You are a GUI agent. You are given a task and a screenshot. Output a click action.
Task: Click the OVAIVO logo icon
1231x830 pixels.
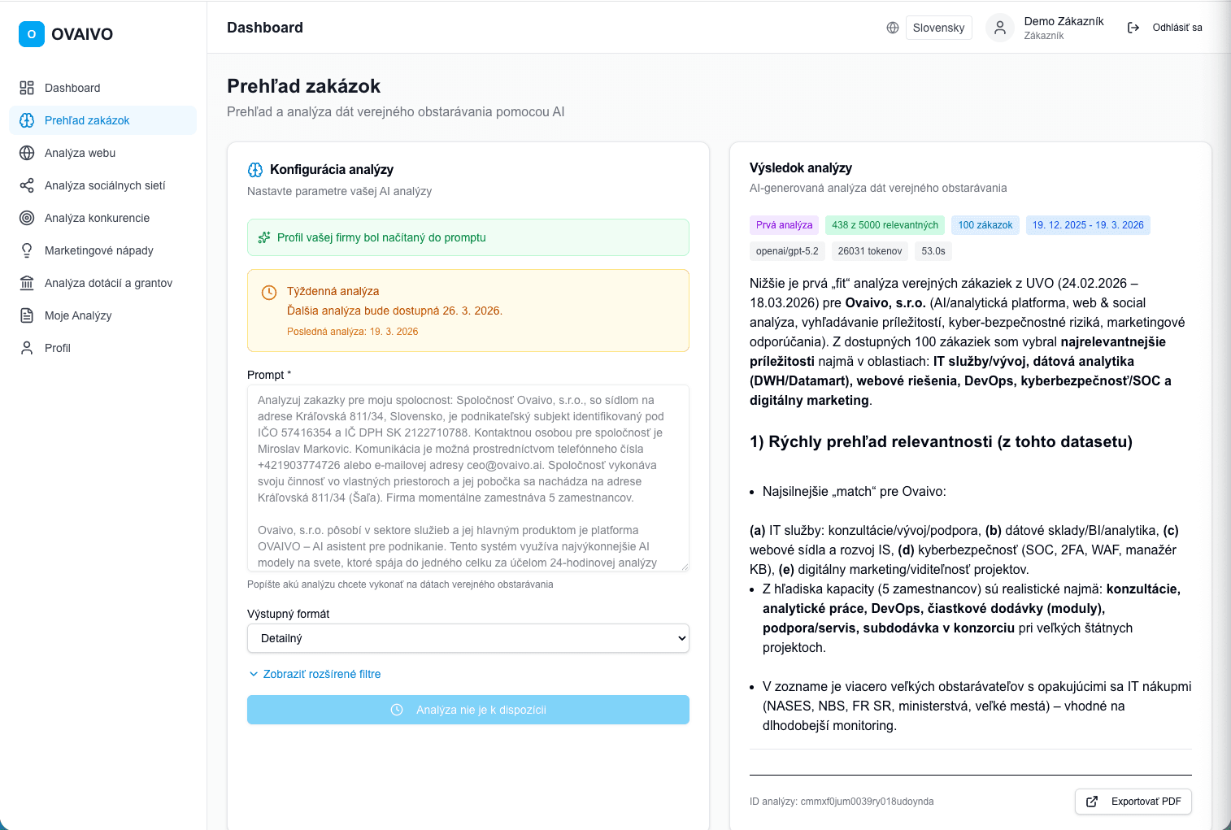tap(32, 34)
